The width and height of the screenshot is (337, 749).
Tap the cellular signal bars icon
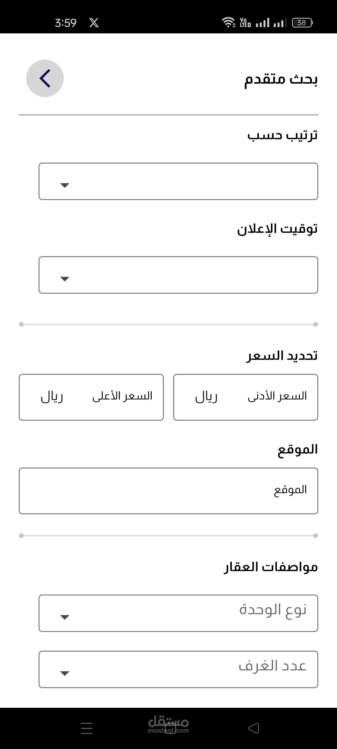pos(271,22)
